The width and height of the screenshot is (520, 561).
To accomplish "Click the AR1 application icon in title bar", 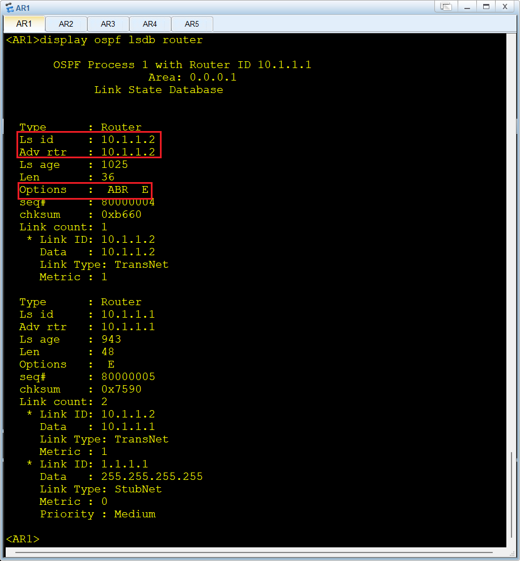I will click(10, 7).
